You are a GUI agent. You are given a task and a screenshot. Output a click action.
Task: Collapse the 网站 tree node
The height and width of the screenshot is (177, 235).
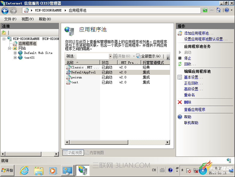[x=10, y=48]
